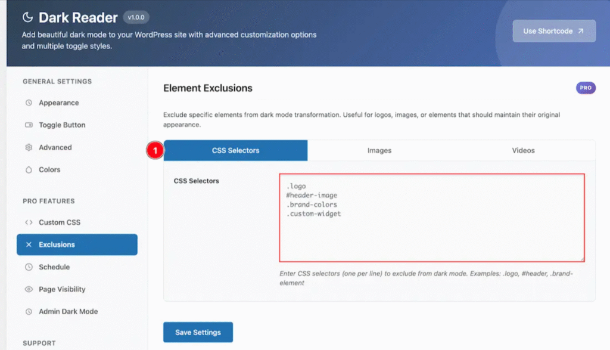Select the Exclusions sidebar item
Screen dimensions: 610x350
pyautogui.click(x=77, y=244)
